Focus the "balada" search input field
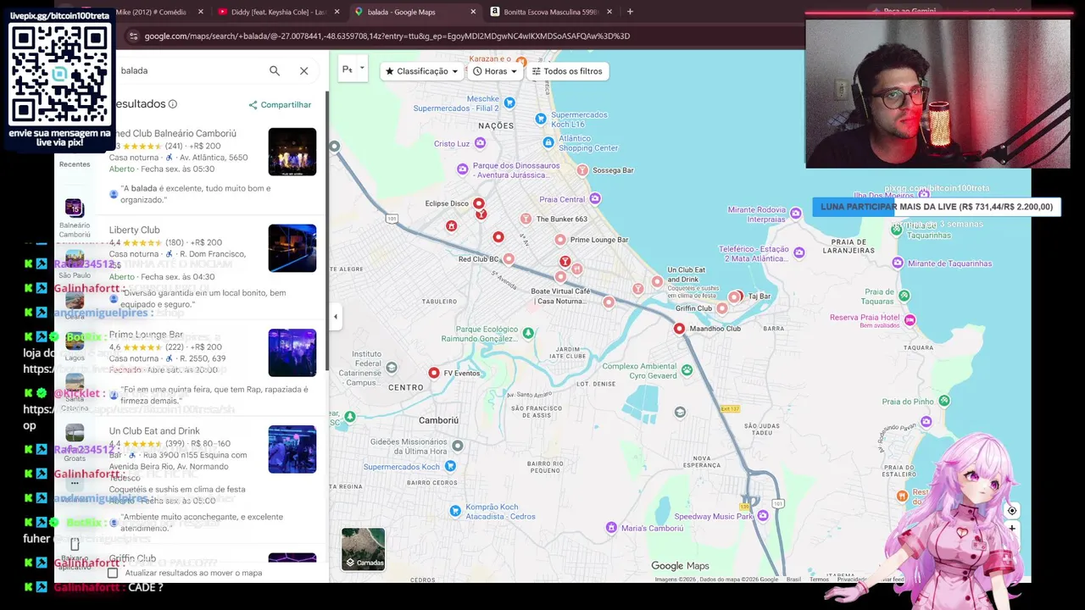Viewport: 1085px width, 610px height. (191, 71)
